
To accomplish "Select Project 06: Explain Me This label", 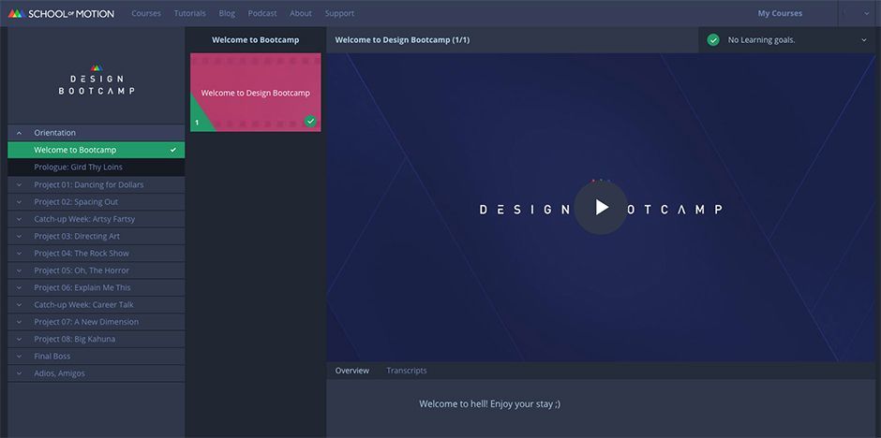I will click(82, 287).
